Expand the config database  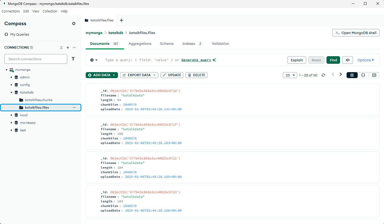click(11, 85)
